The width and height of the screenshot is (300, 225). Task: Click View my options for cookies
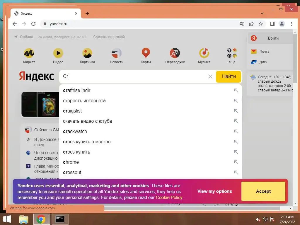[215, 191]
